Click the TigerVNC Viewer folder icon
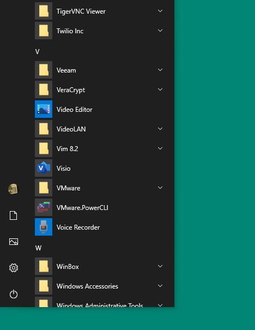Viewport: 255px width, 330px height. tap(44, 11)
